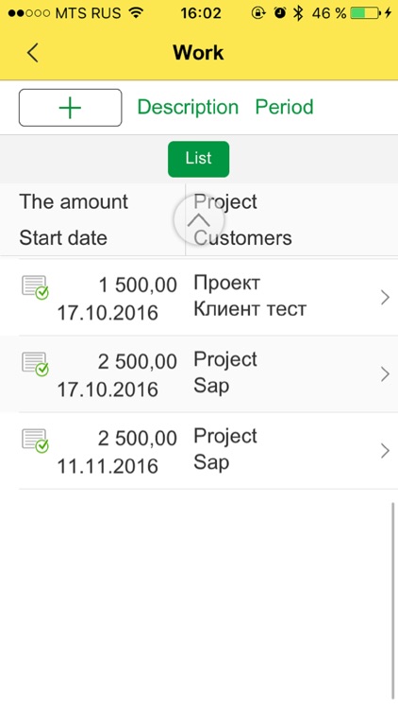Select the amount 1 500,00
This screenshot has height=709, width=398.
click(x=138, y=285)
